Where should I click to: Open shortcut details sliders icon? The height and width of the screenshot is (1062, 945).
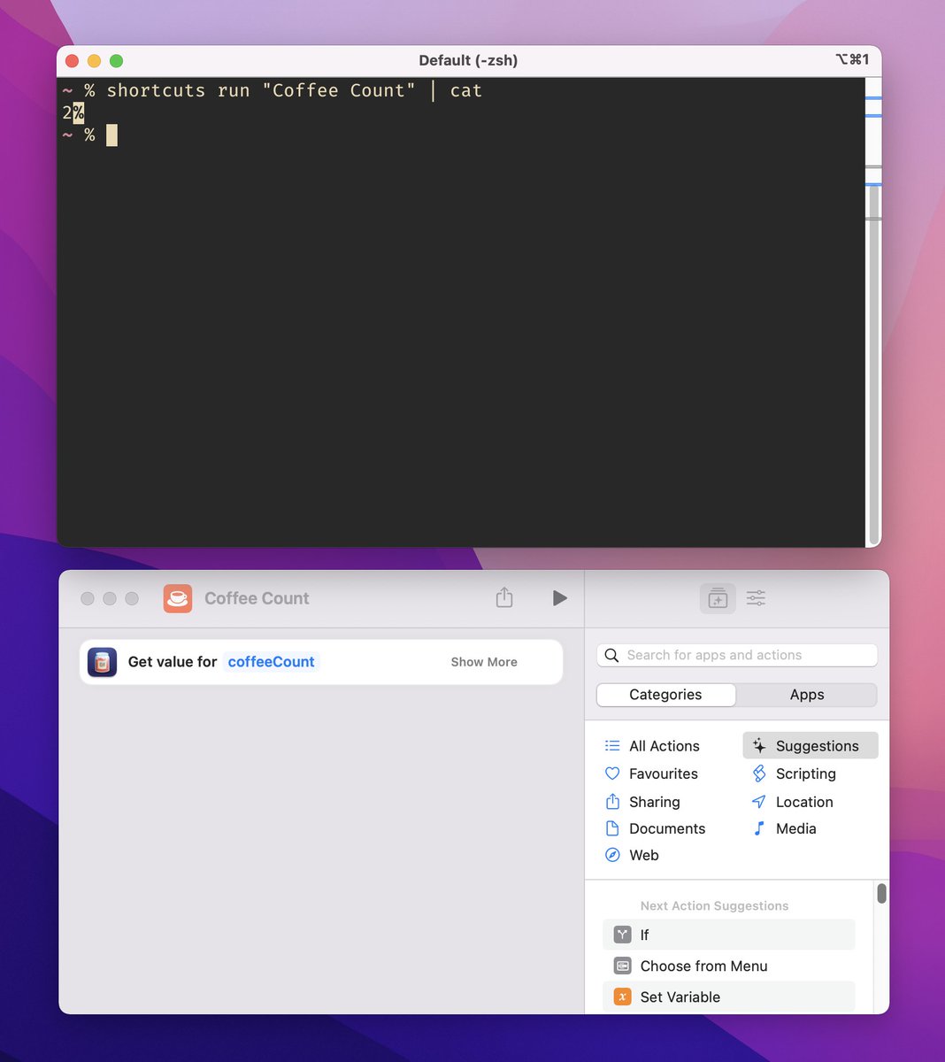click(756, 598)
